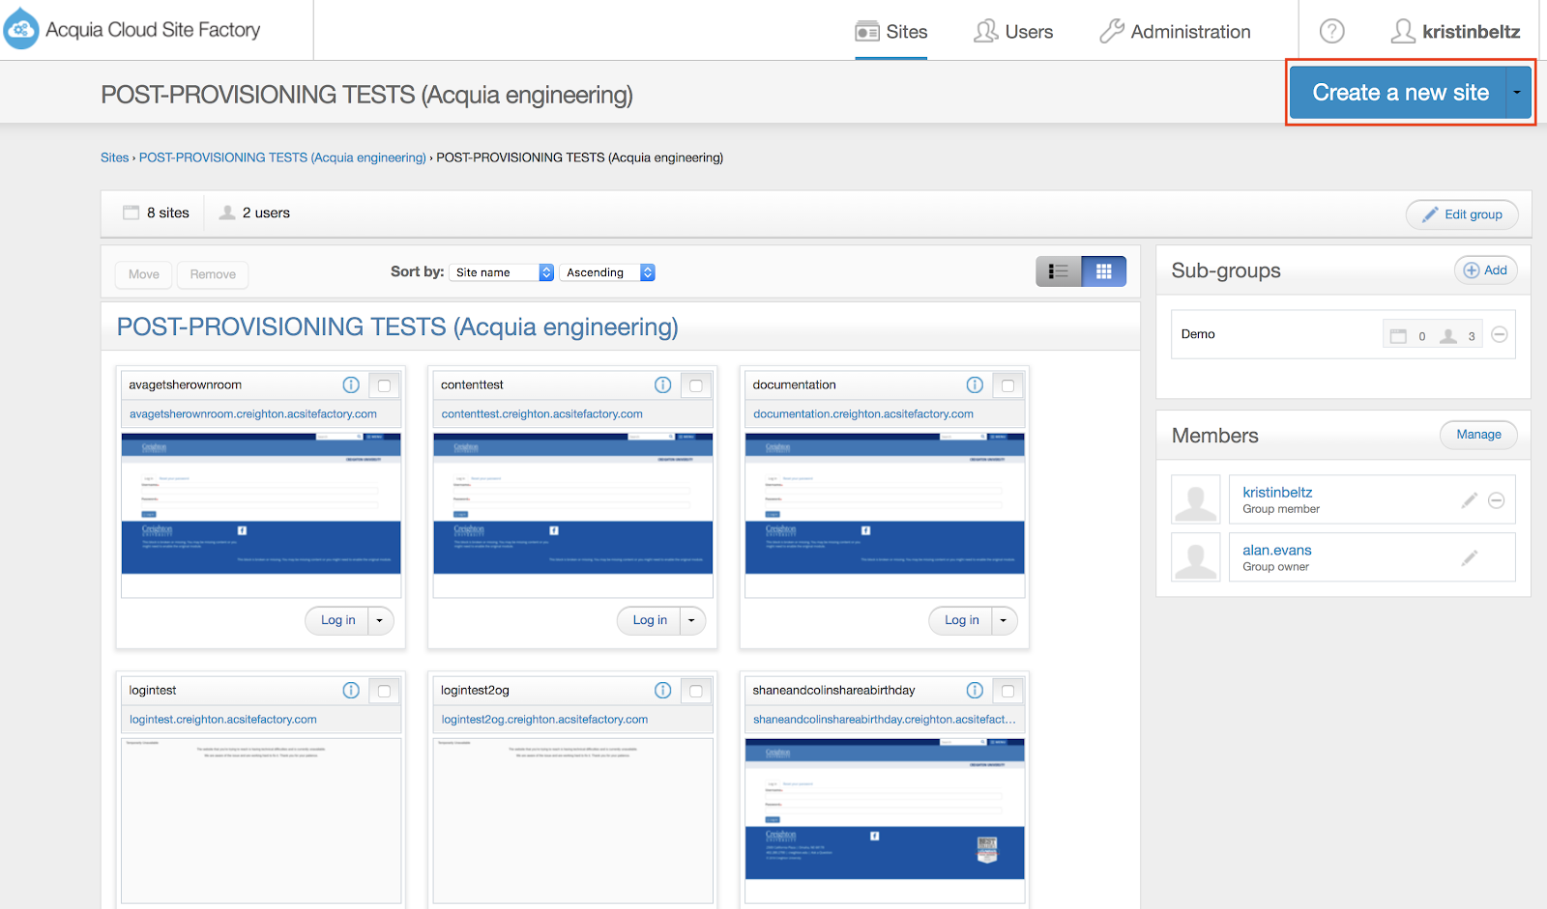
Task: Show info for avagetsherownroom site
Action: point(351,384)
